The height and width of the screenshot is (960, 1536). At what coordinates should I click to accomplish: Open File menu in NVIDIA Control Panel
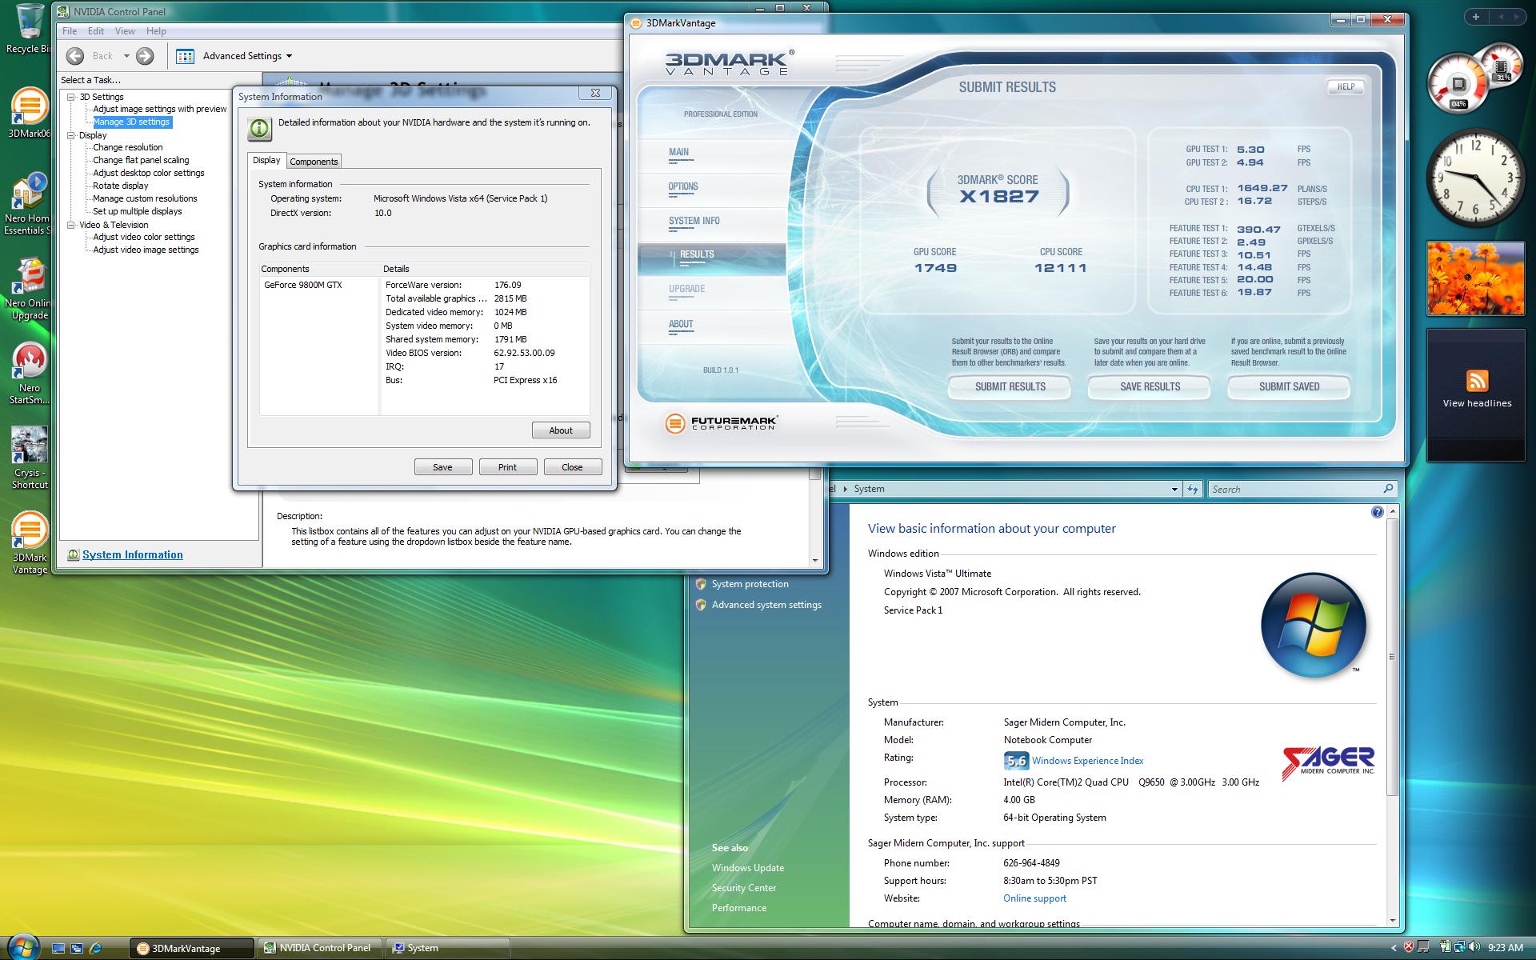[x=70, y=31]
